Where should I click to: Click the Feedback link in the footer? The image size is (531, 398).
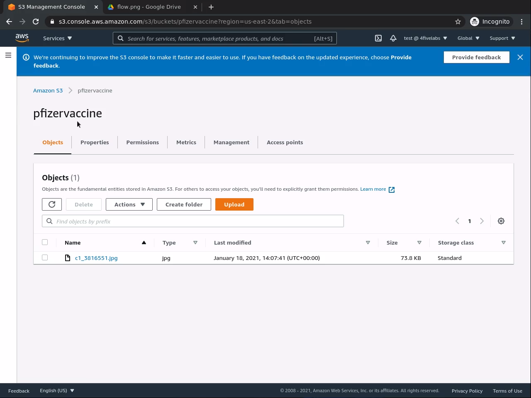pyautogui.click(x=19, y=391)
